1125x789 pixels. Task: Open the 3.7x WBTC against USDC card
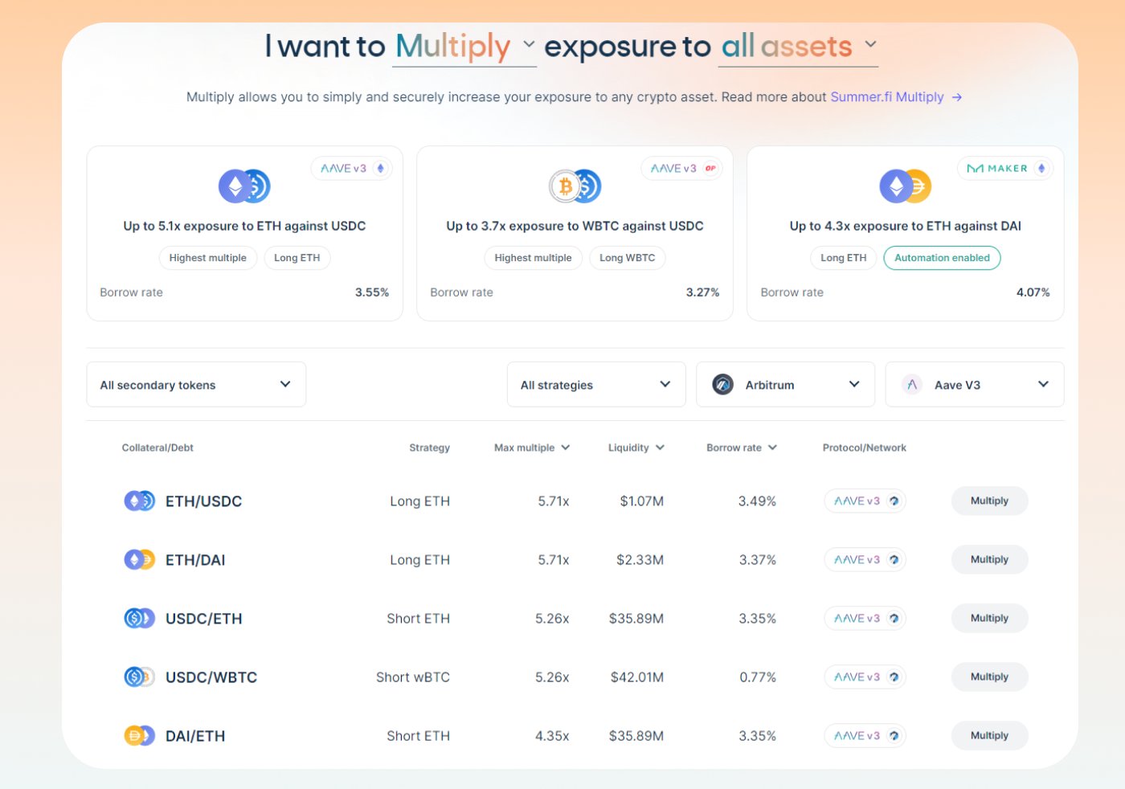575,234
